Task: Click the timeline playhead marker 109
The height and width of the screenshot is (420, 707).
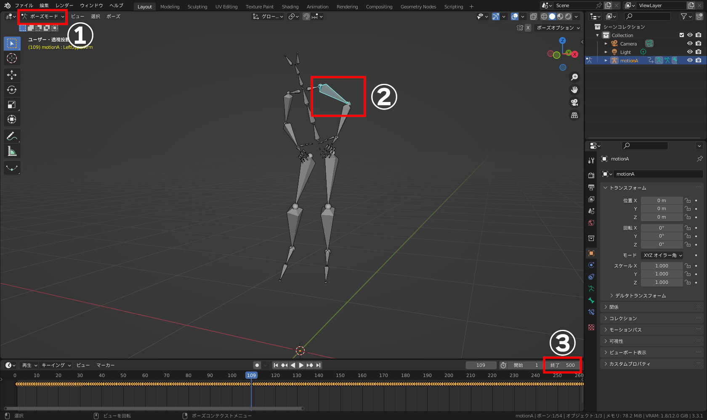Action: click(251, 375)
